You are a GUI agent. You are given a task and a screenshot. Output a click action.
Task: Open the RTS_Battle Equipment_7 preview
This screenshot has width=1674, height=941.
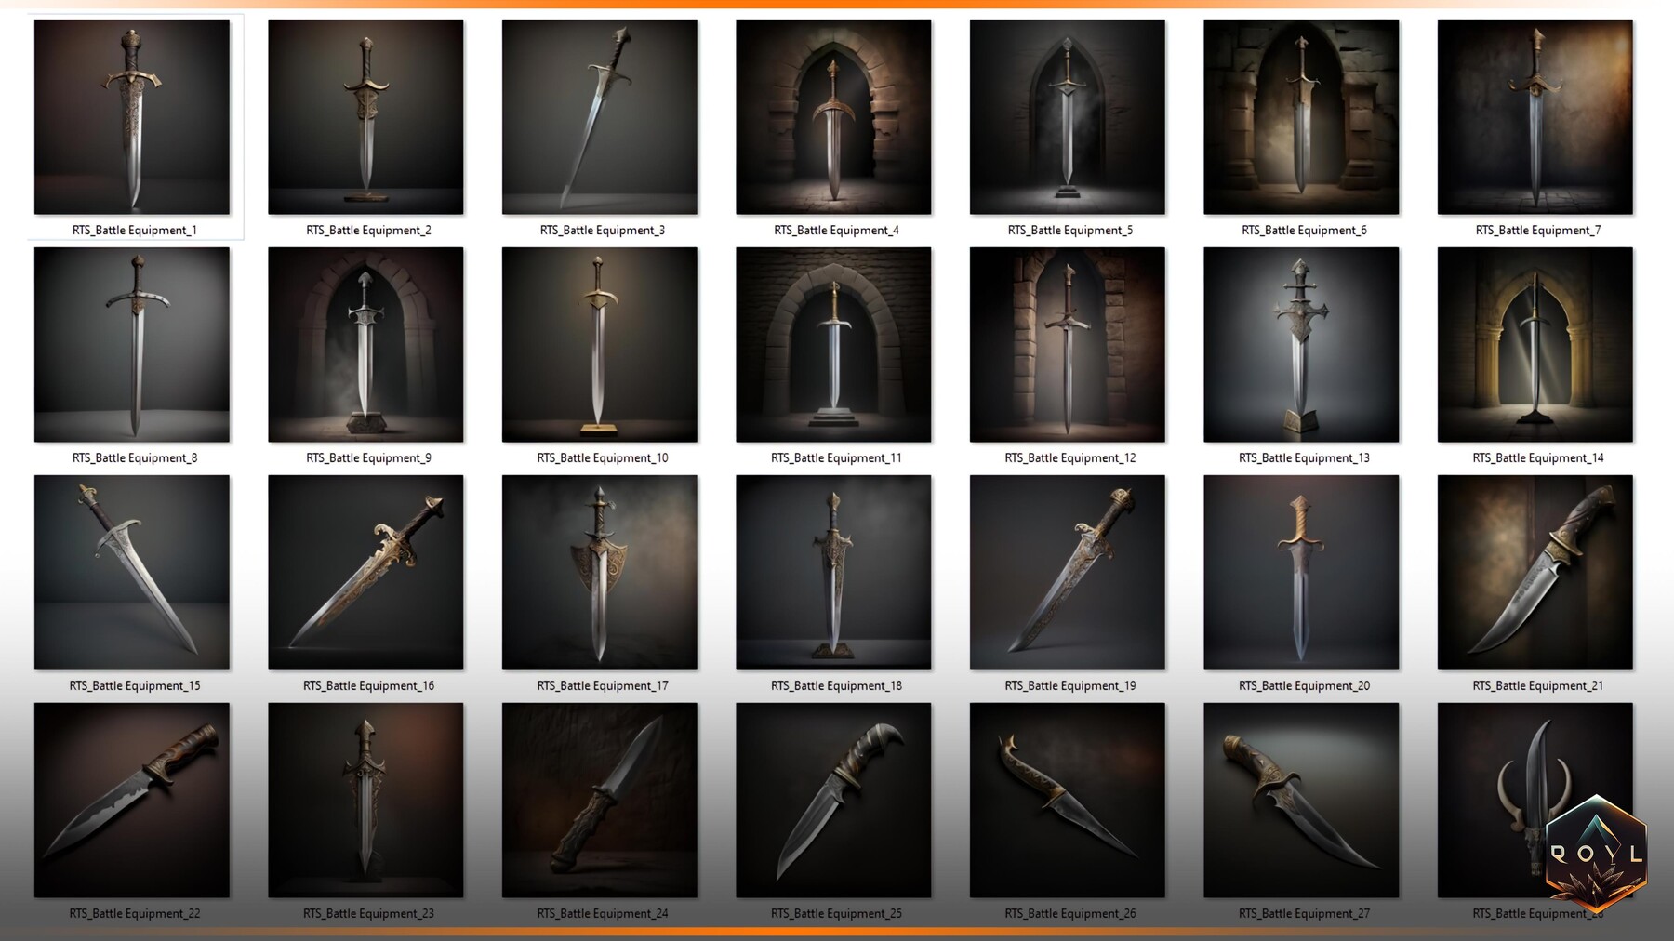[x=1534, y=116]
